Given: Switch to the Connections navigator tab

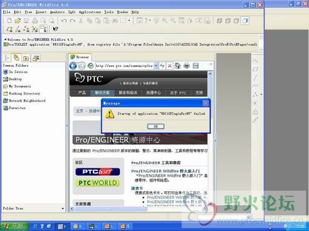Looking at the screenshot, I should click(x=36, y=58).
